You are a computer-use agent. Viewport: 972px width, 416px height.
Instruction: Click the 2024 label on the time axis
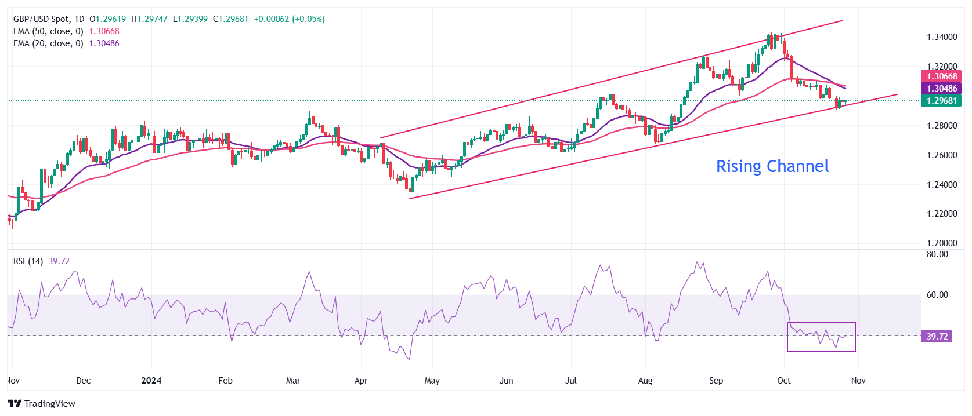coord(151,381)
